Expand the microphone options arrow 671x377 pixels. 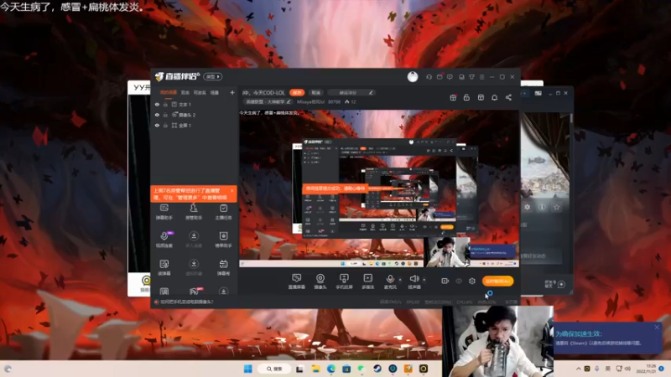[400, 280]
